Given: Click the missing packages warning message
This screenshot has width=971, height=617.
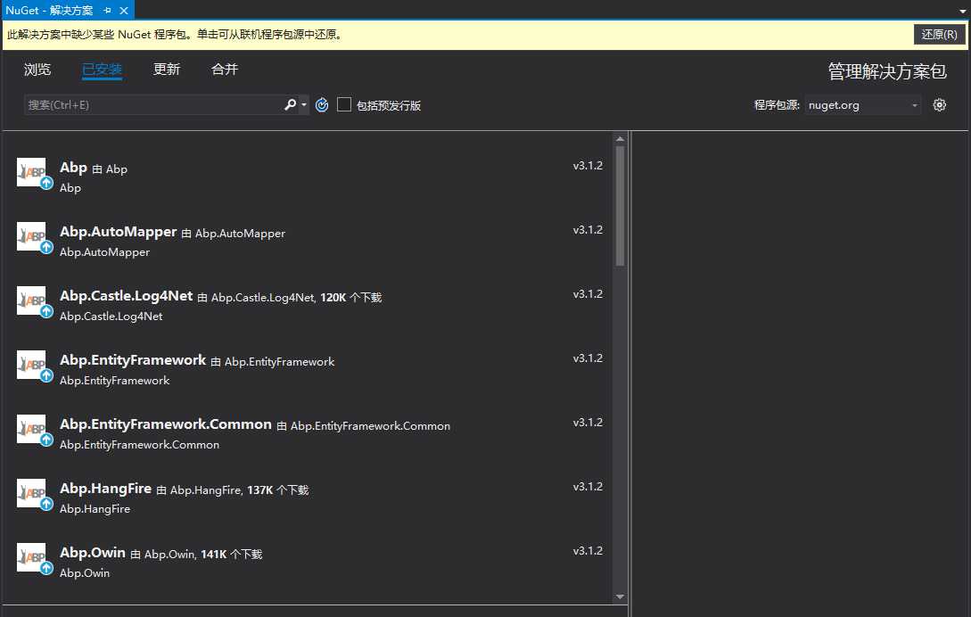Looking at the screenshot, I should coord(175,35).
